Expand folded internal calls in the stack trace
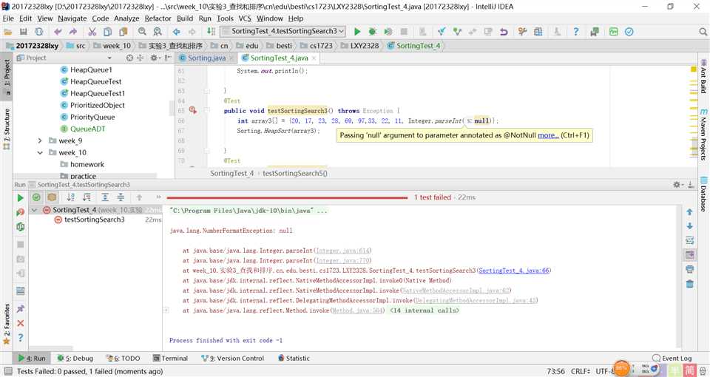Image resolution: width=710 pixels, height=377 pixels. click(166, 310)
